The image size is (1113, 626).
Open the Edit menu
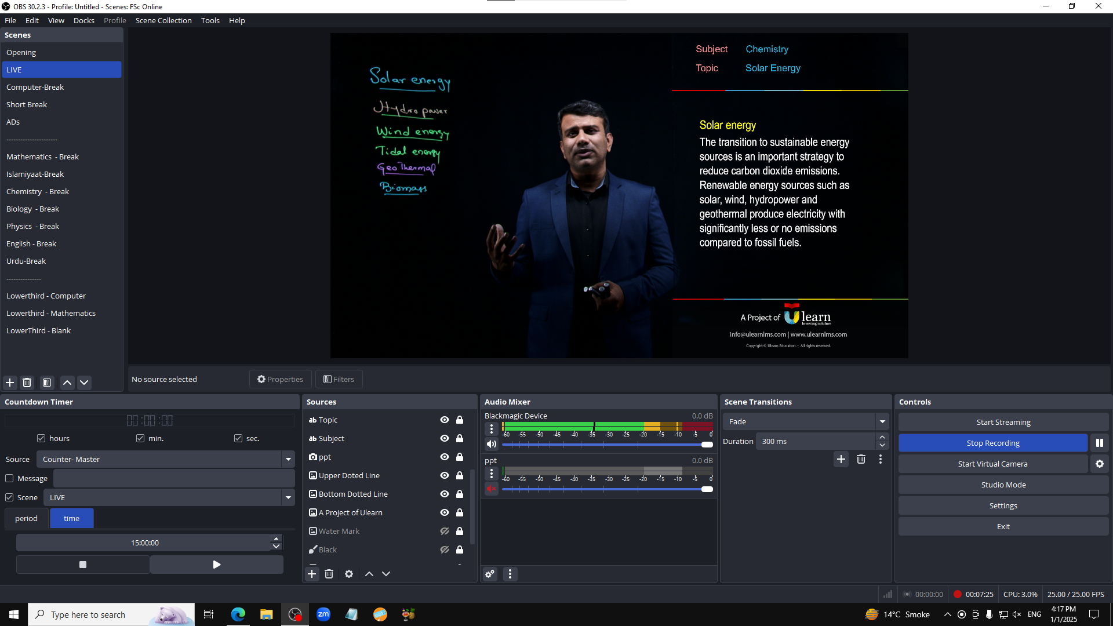point(32,20)
